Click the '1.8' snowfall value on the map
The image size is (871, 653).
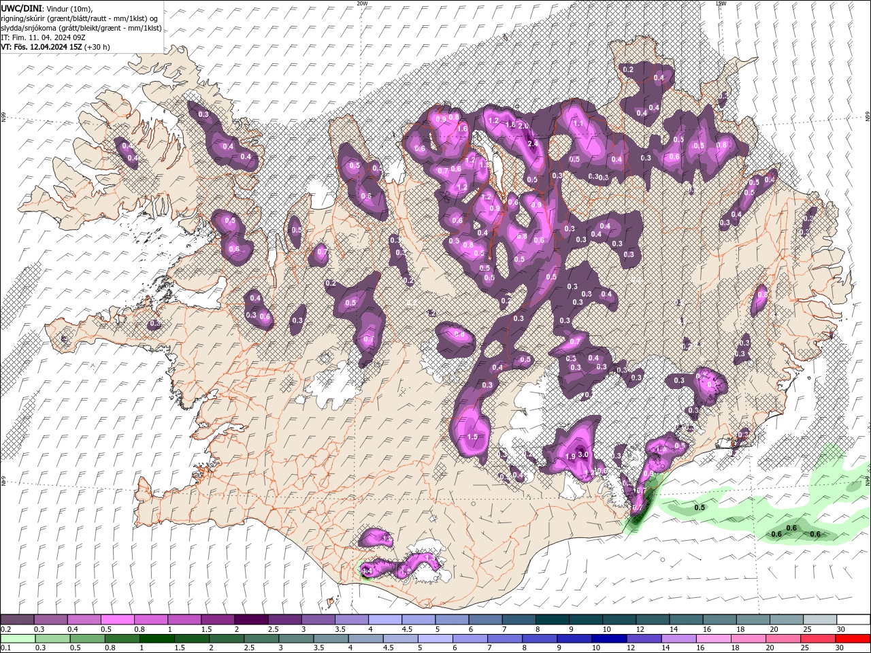tap(510, 124)
